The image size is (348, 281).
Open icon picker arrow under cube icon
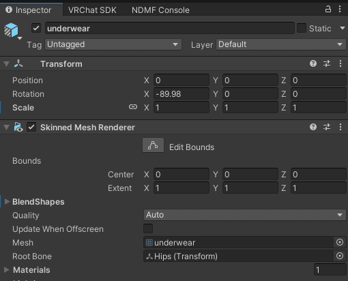click(20, 38)
